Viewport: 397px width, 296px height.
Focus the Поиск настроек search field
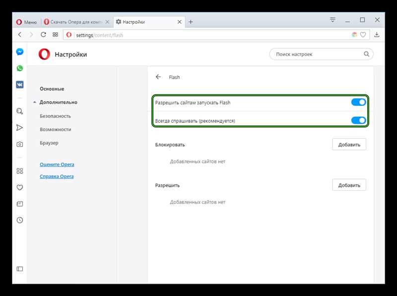tap(322, 54)
